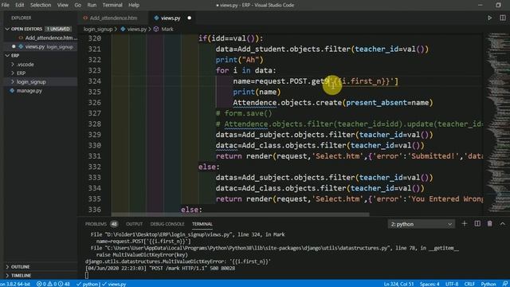This screenshot has width=510, height=287.
Task: Open the Help menu
Action: click(x=134, y=6)
